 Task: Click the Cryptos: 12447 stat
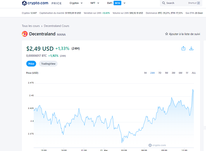click(29, 13)
